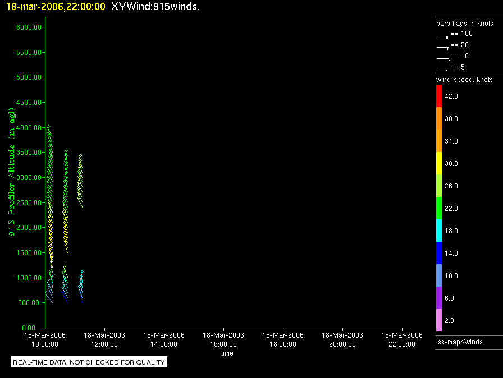The height and width of the screenshot is (378, 503).
Task: Click the 'barb flags in knots' legend heading
Action: coord(464,24)
